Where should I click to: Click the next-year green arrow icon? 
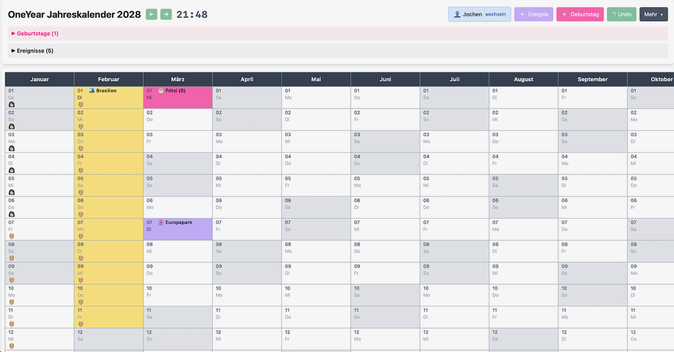pos(166,14)
